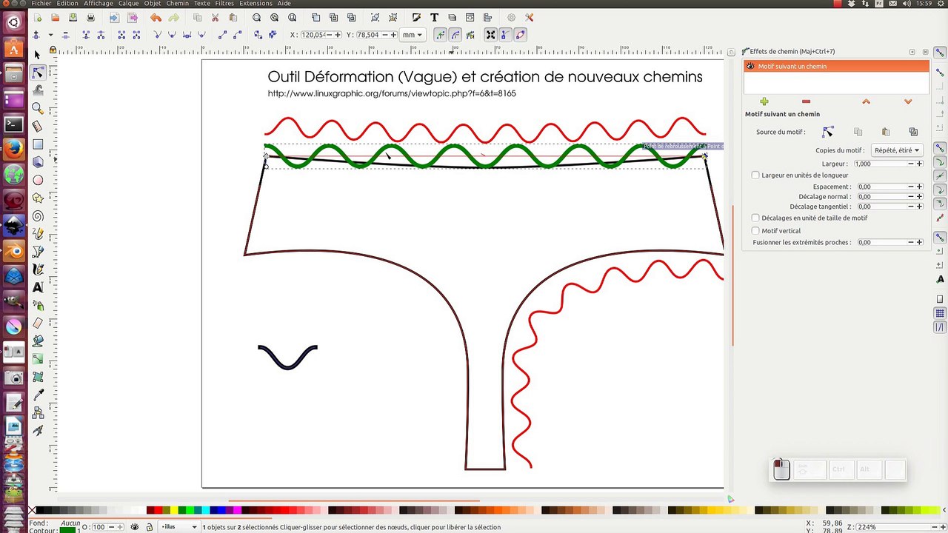Image resolution: width=948 pixels, height=533 pixels.
Task: Click the Import file icon
Action: [114, 17]
